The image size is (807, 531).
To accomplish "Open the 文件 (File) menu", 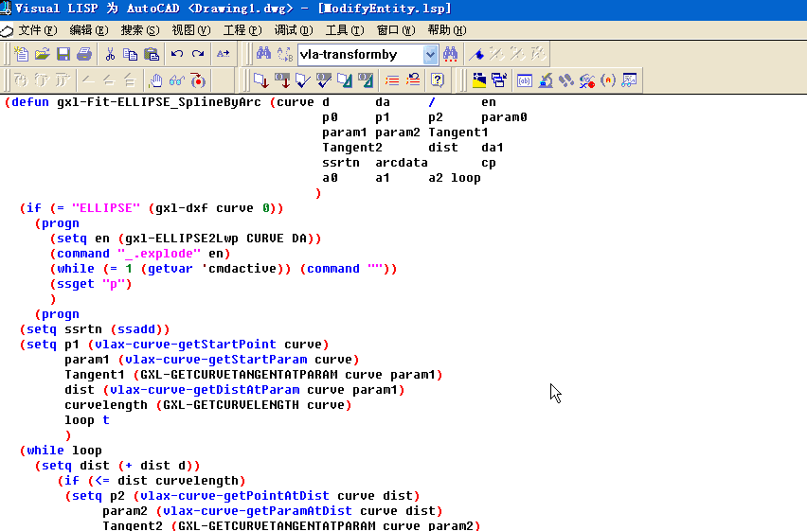I will point(38,30).
